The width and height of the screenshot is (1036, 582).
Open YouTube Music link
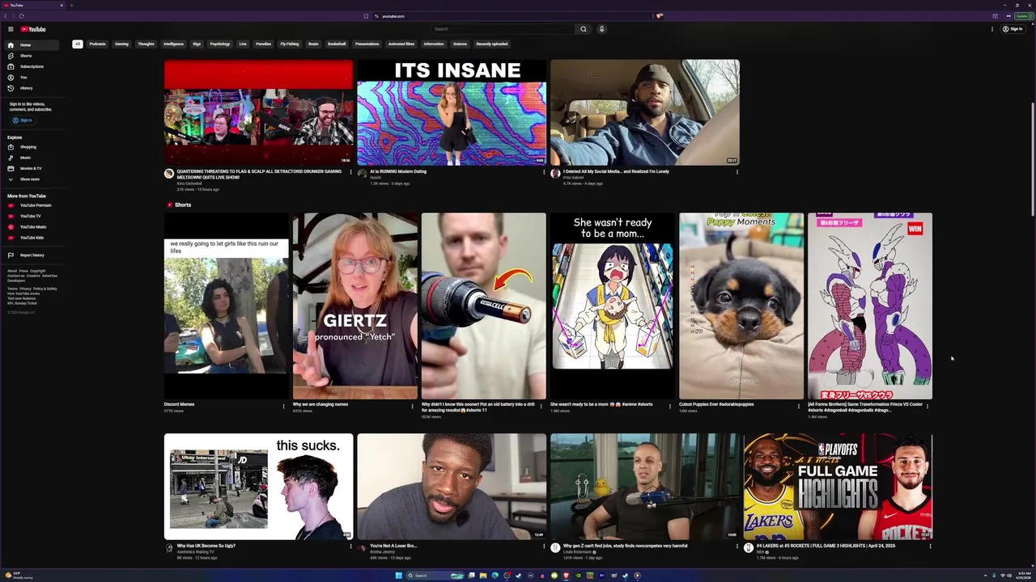[30, 227]
